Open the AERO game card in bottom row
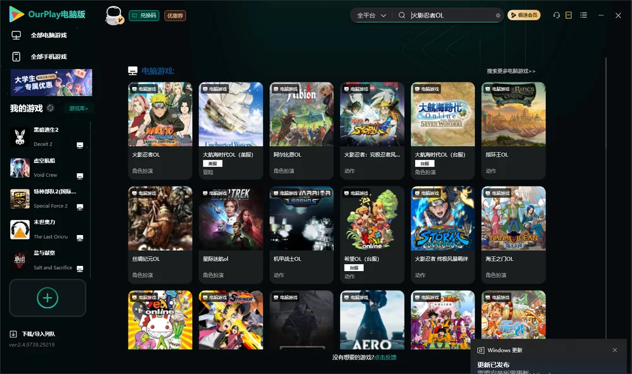The image size is (632, 374). tap(372, 320)
